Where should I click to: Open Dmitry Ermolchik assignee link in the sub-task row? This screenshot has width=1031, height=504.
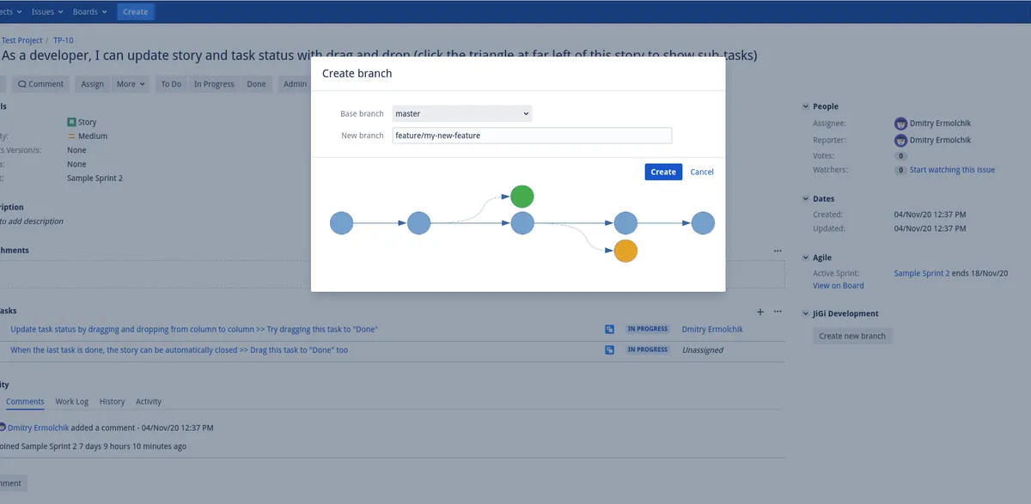[x=712, y=330]
